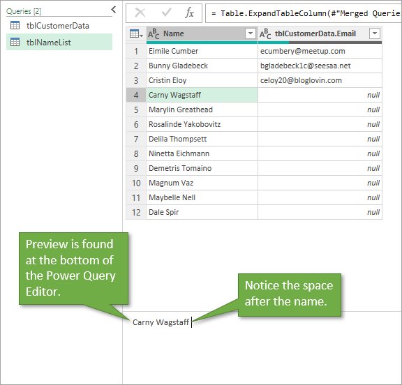Select the tblCustomerData.Email column header
402x385 pixels.
point(320,33)
